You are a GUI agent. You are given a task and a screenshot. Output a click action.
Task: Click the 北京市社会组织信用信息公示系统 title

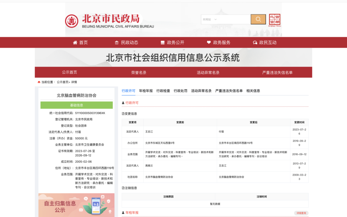pos(173,58)
